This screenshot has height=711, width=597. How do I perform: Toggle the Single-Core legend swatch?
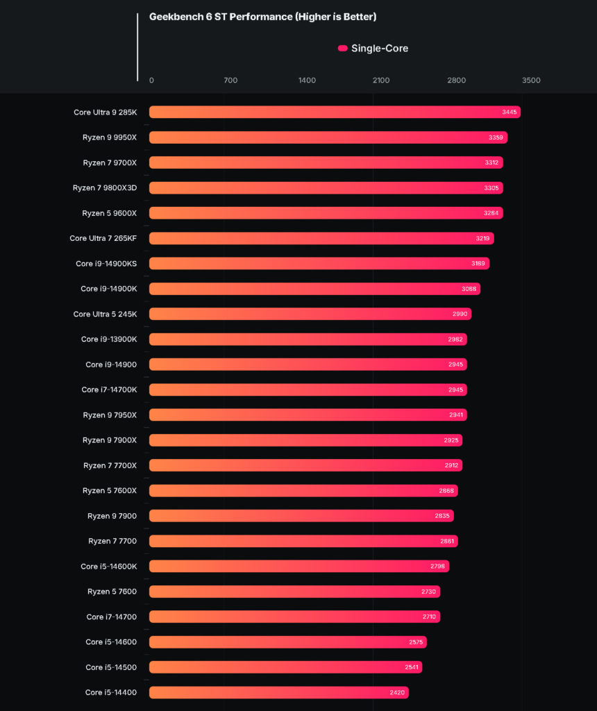click(343, 48)
